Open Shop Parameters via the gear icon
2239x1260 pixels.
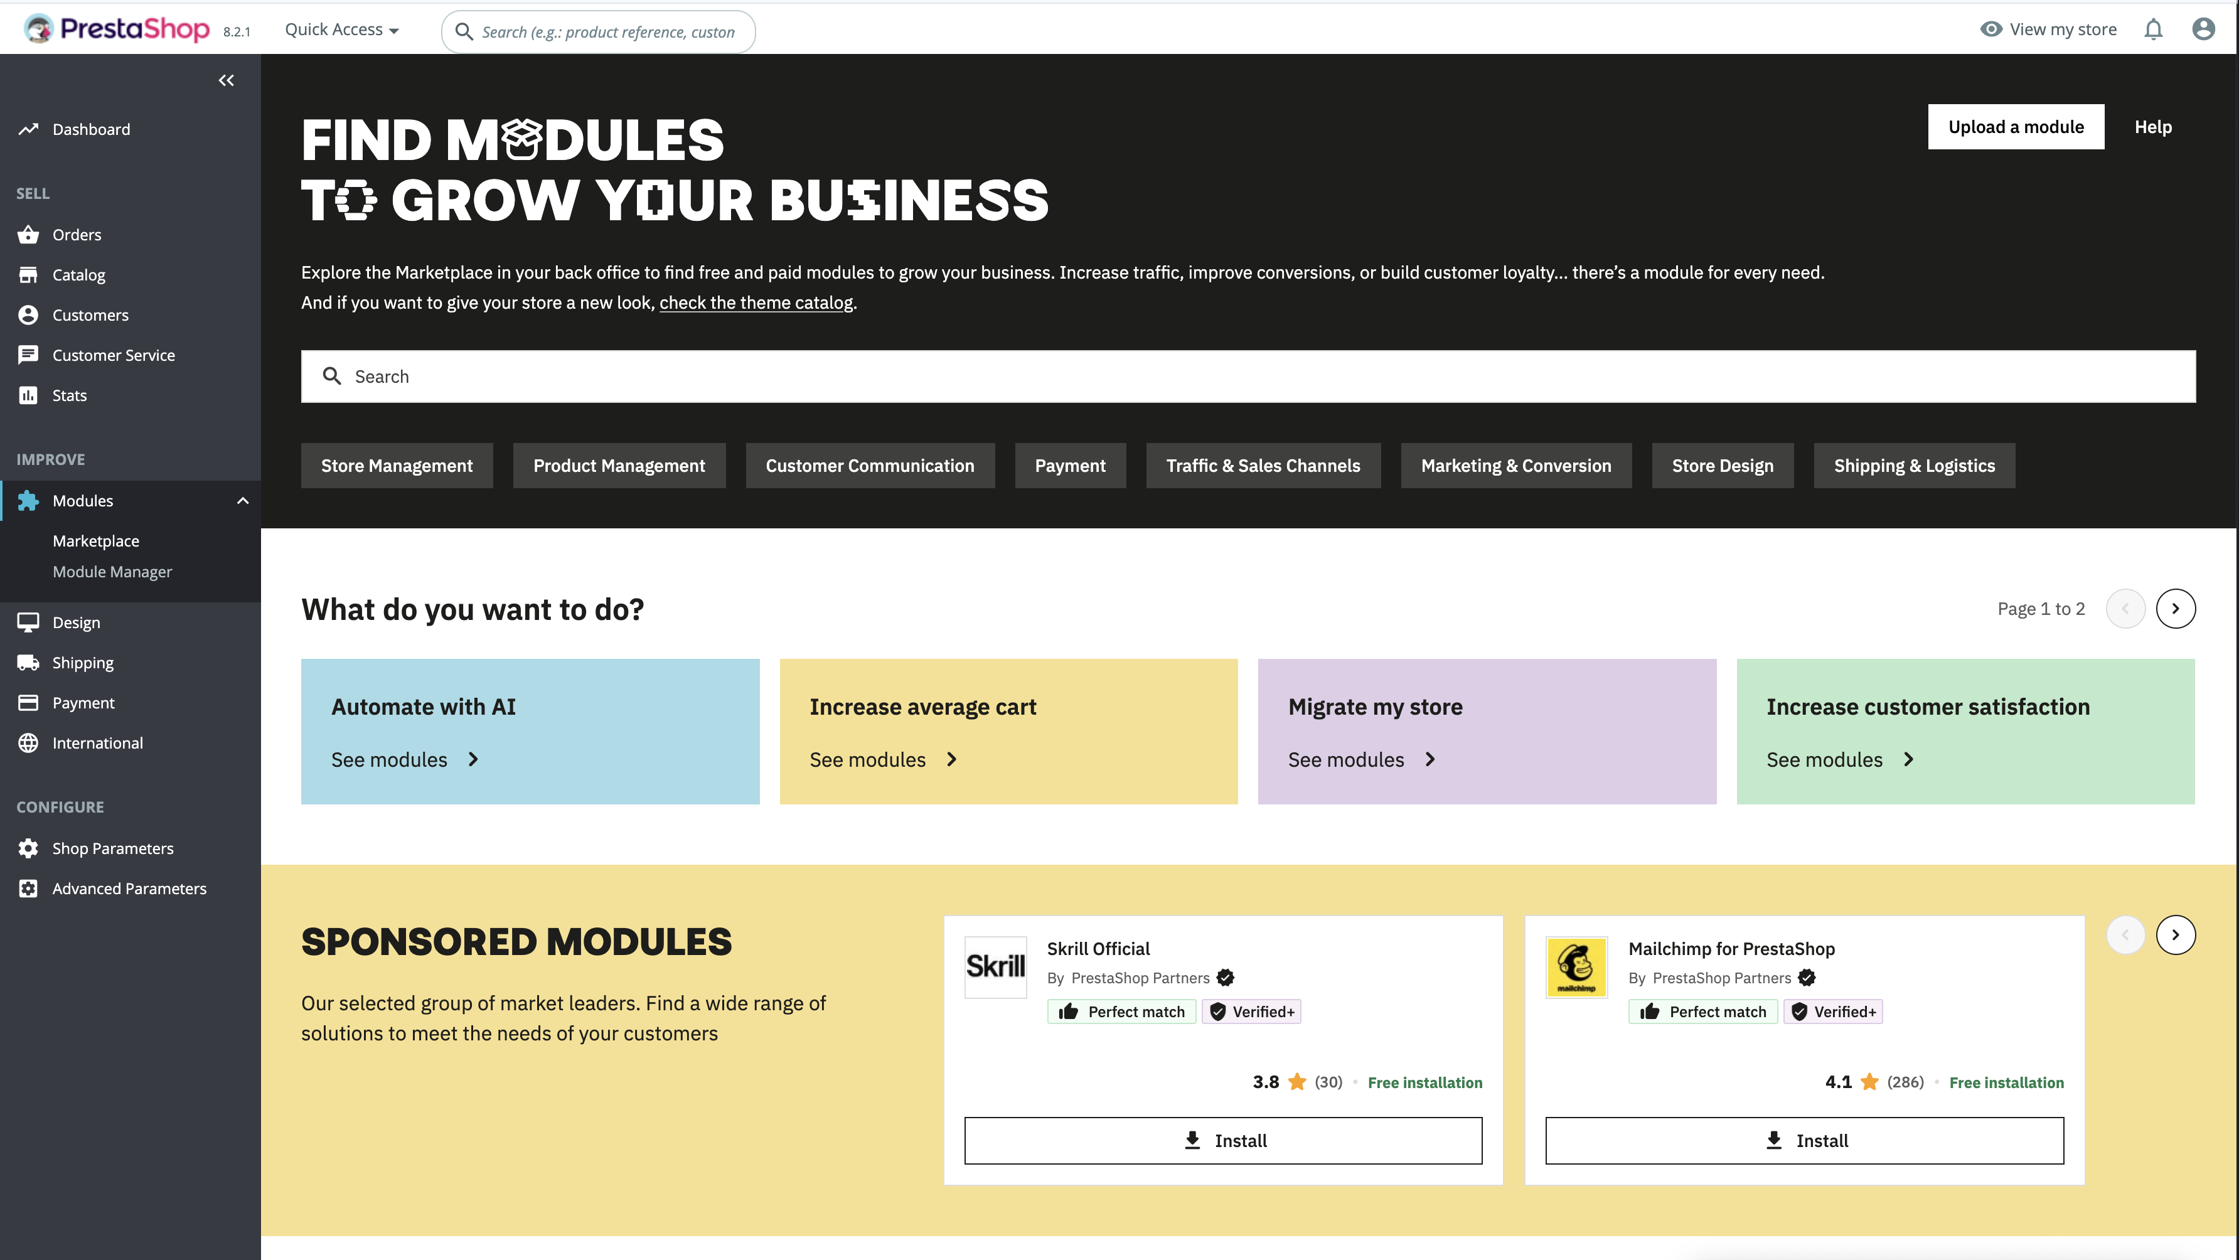tap(29, 848)
